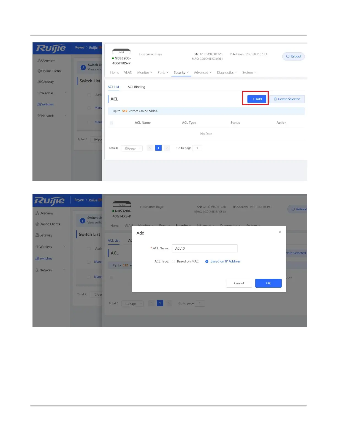The image size is (337, 436).
Task: Click the Reyee breadcrumb in upper screenshot
Action: [80, 47]
